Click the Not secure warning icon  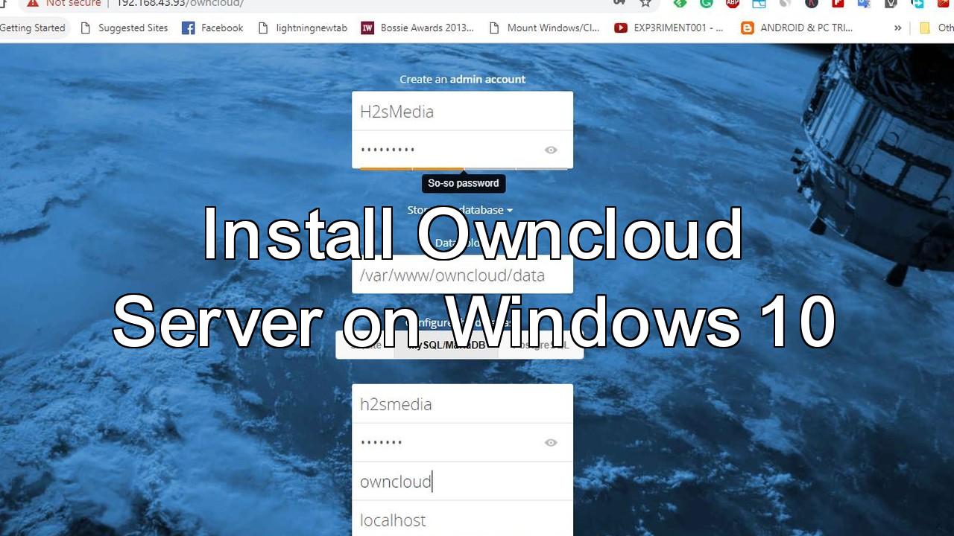[x=32, y=3]
